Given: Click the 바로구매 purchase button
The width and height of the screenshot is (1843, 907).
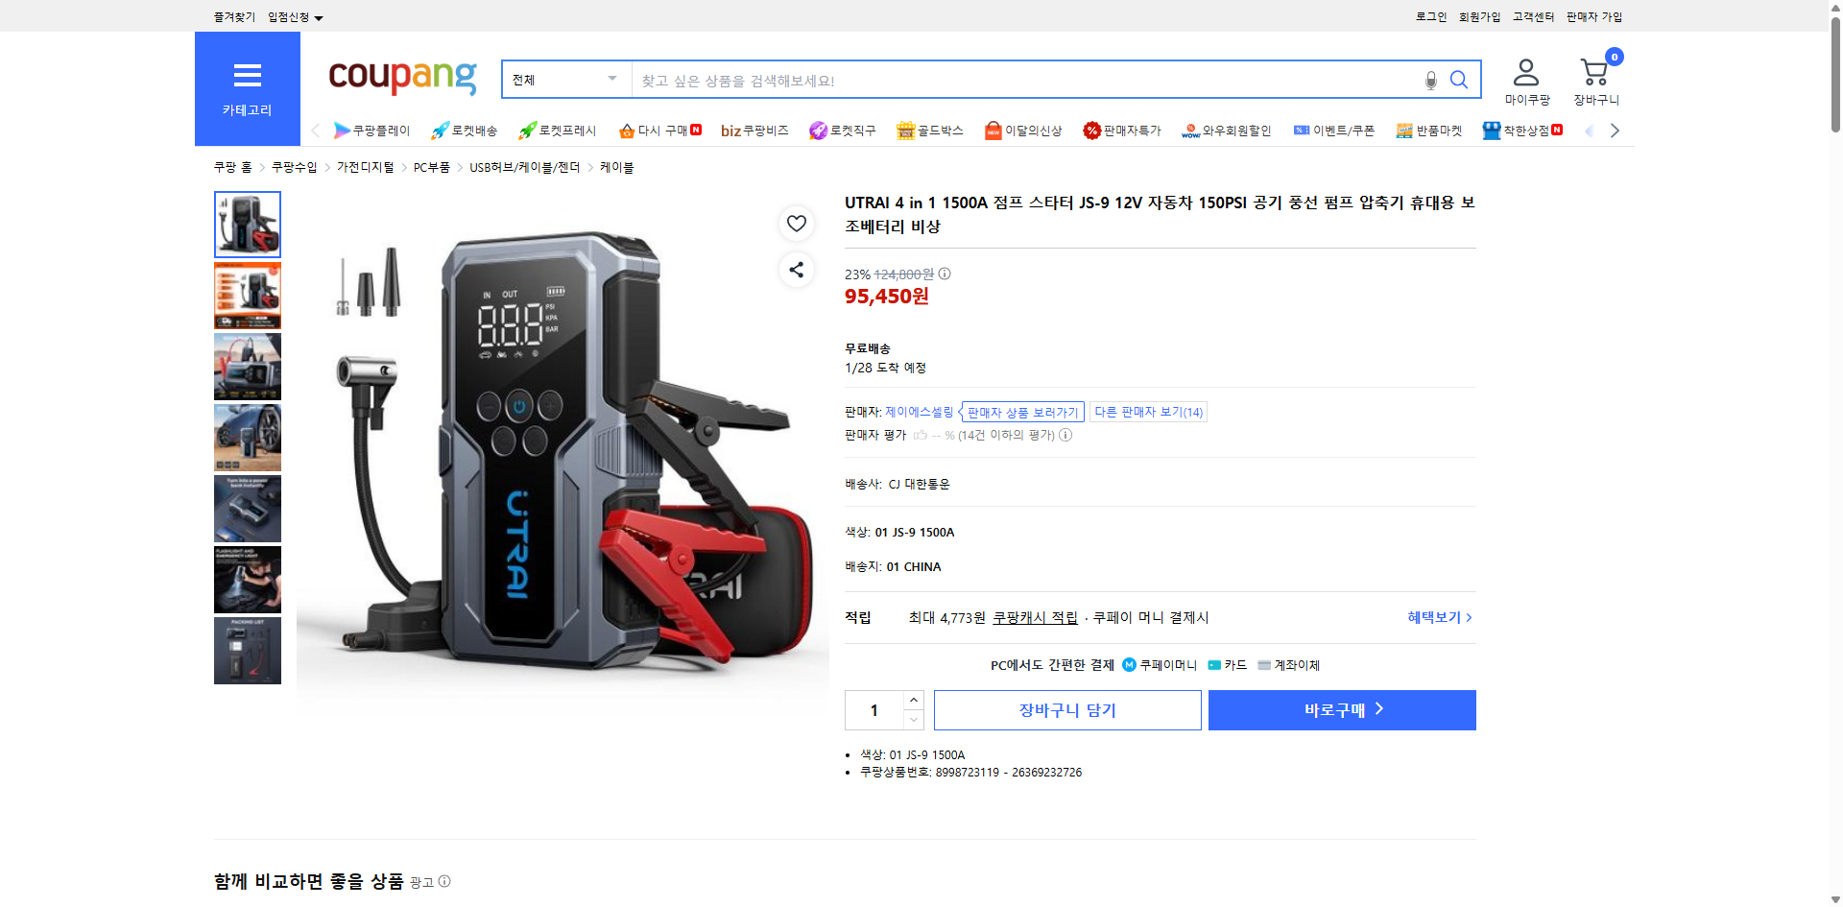Looking at the screenshot, I should point(1341,709).
